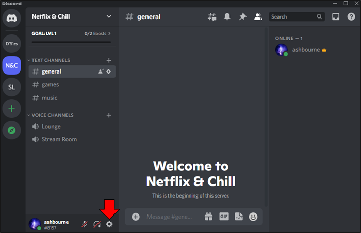Maximize the Discord window
This screenshot has height=233, width=361.
point(346,3)
